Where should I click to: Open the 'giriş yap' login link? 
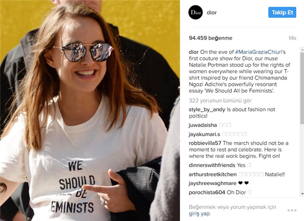click(199, 214)
